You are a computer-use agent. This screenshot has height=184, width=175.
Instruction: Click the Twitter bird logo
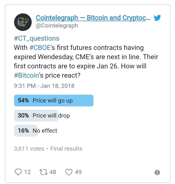157,18
